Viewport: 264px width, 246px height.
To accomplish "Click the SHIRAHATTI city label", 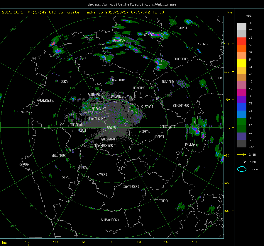I will click(110, 139).
